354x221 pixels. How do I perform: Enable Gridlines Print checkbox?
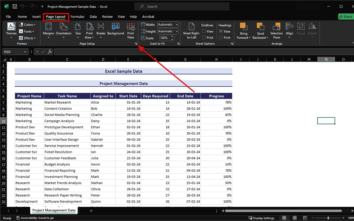(x=204, y=38)
